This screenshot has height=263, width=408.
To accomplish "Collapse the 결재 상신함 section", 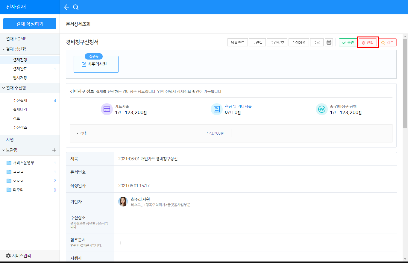I will pos(4,49).
